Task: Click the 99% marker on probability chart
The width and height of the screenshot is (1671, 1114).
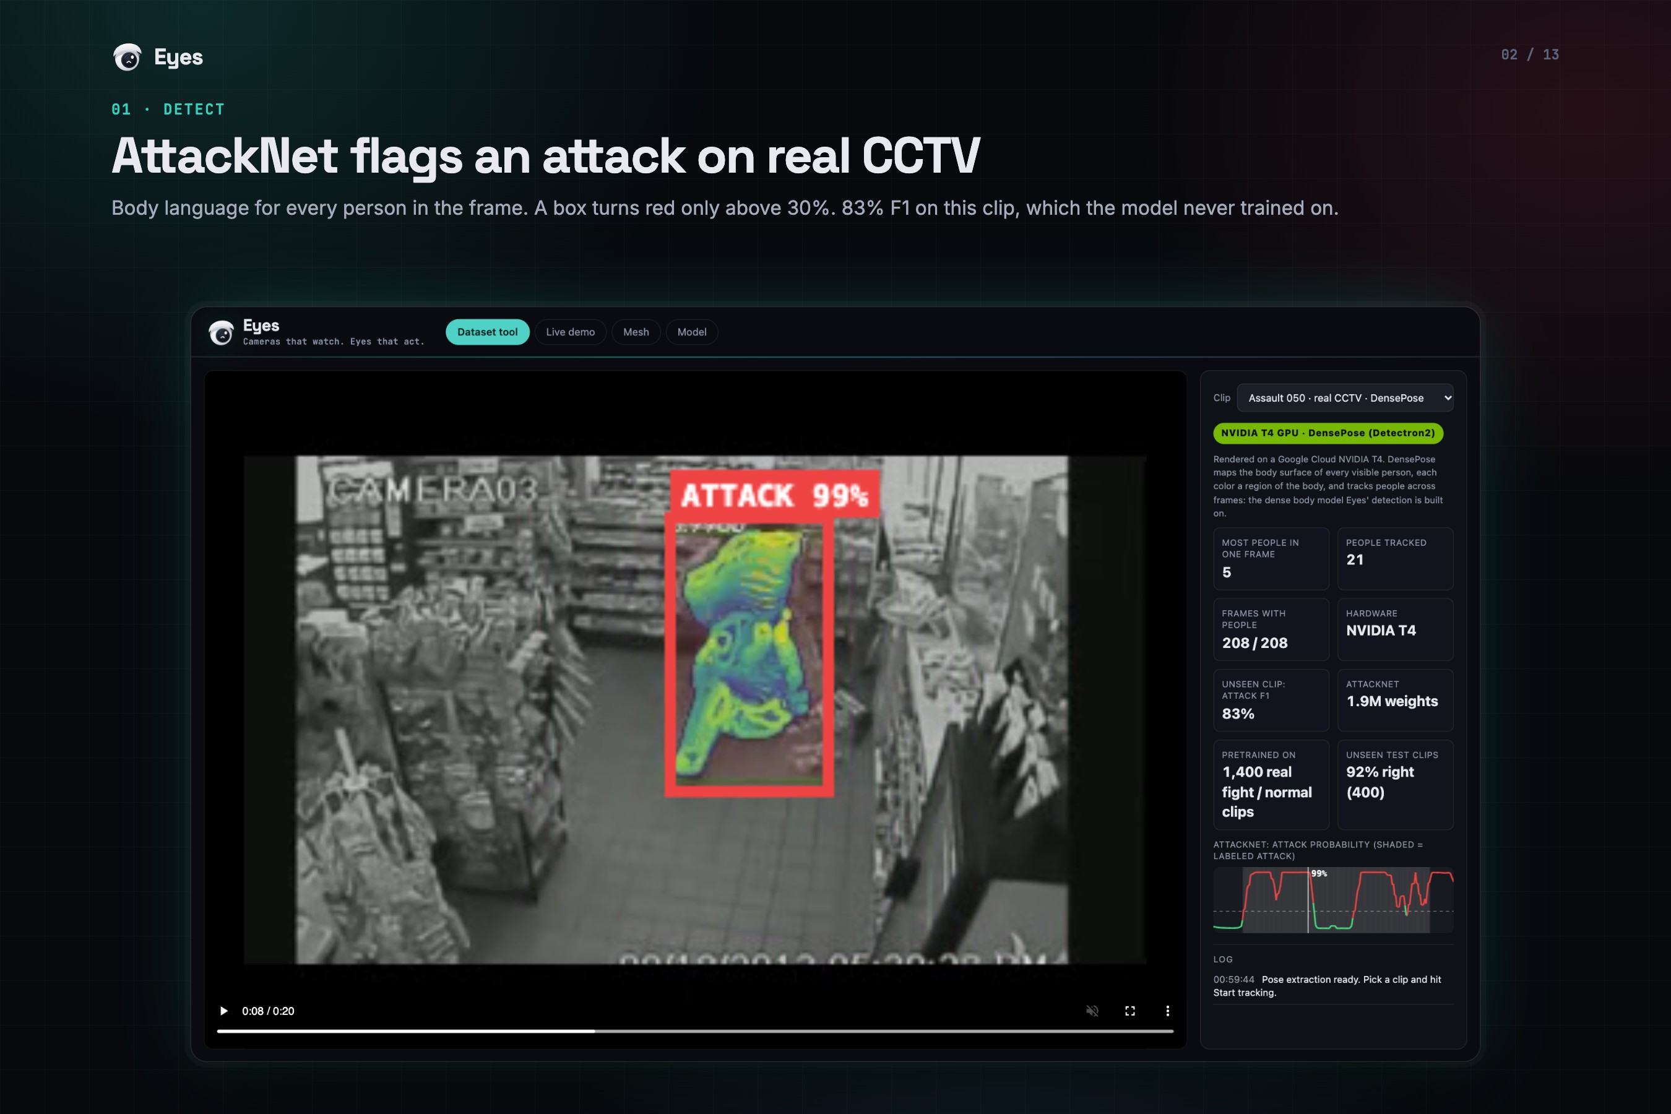Action: click(x=1319, y=873)
